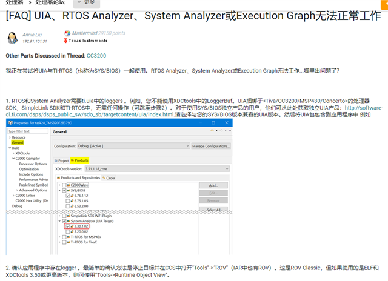Expand the C2000Ware product node

(59, 185)
